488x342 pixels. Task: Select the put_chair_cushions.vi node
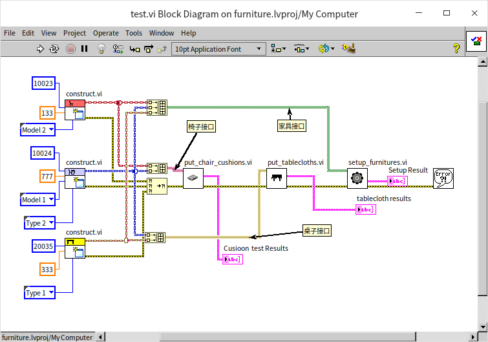tap(193, 178)
